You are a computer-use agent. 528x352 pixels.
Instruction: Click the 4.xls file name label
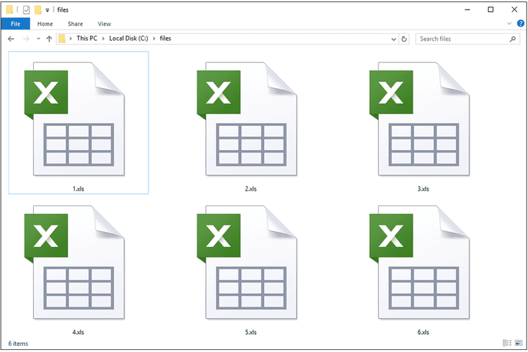[78, 332]
